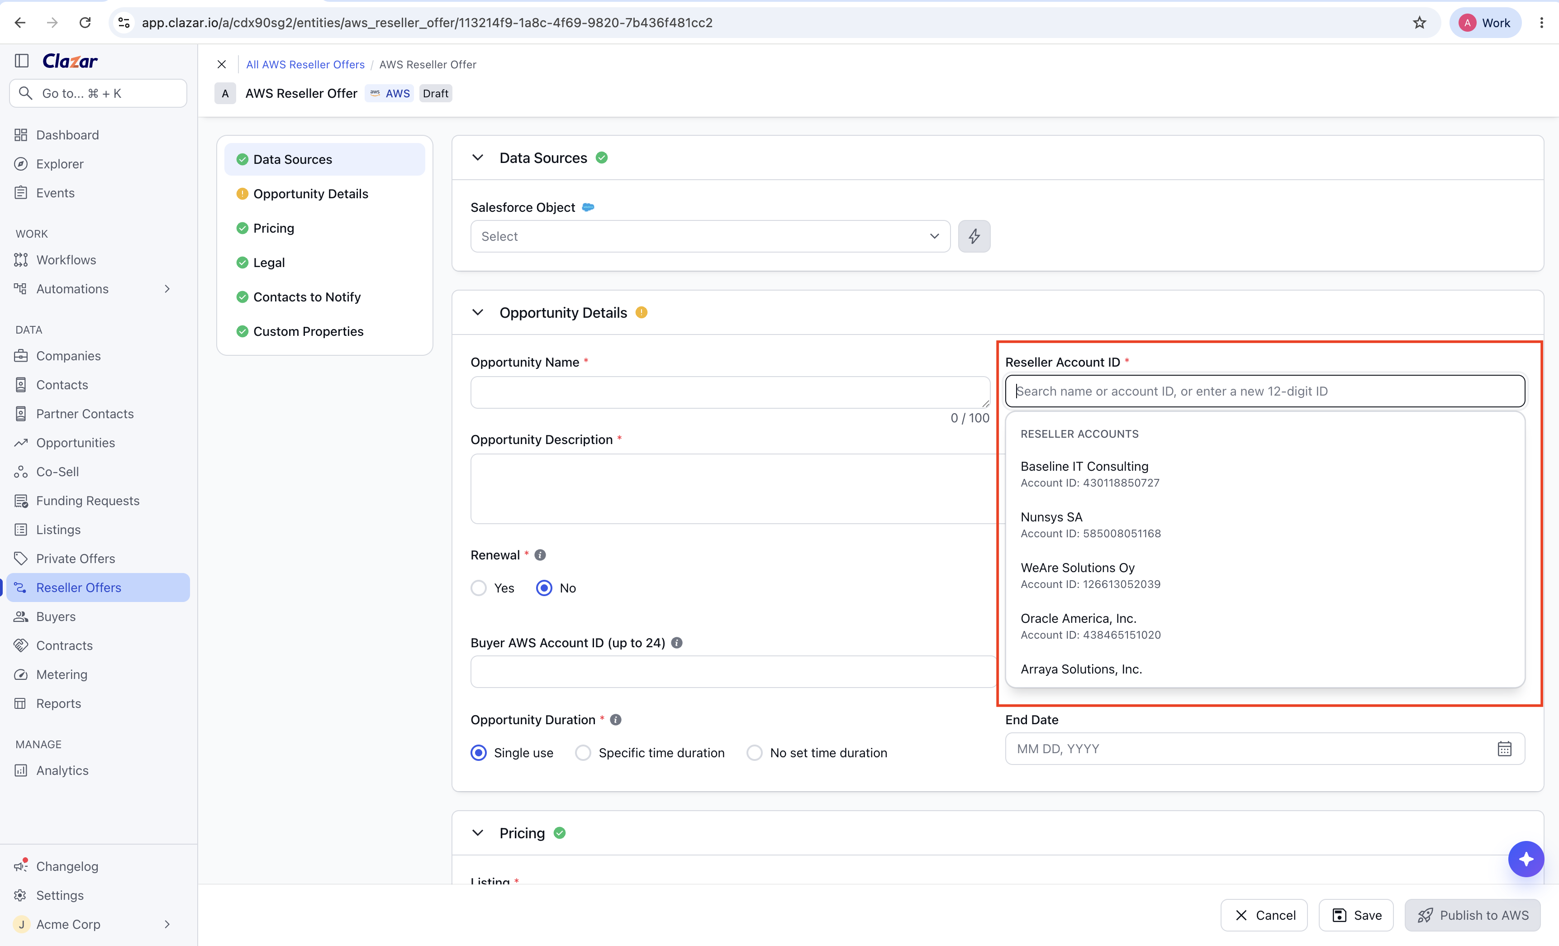Jump to Data Sources step in outline

(x=324, y=160)
